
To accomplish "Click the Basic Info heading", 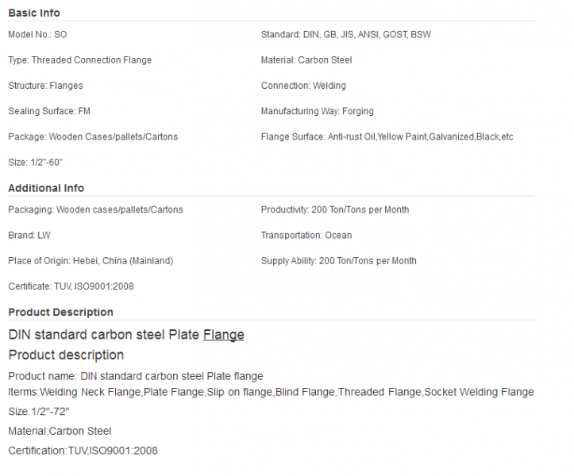I will tap(34, 13).
